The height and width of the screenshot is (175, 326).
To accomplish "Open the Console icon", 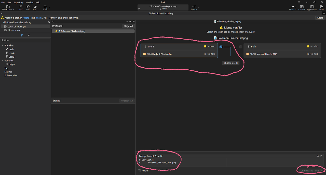I will (302, 7).
